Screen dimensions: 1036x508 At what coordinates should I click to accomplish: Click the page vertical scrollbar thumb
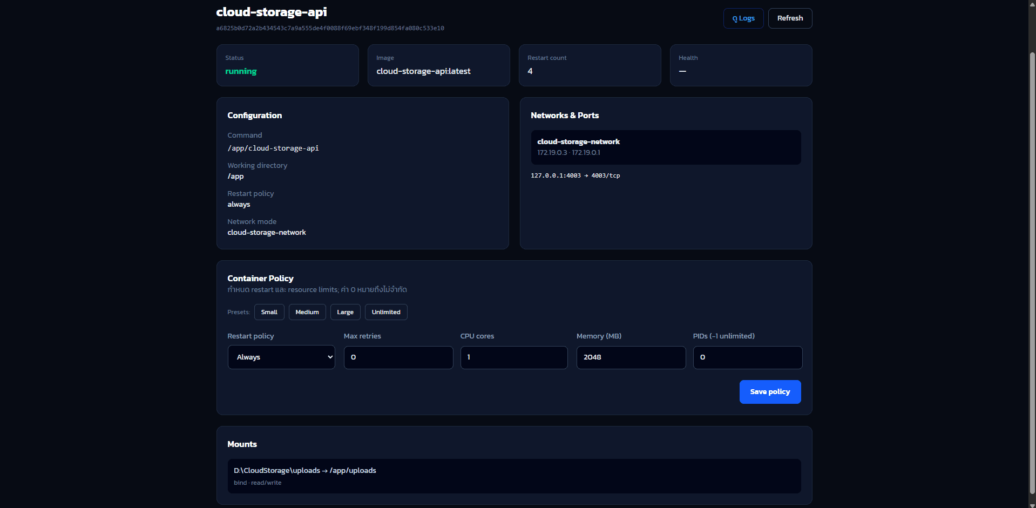[x=1032, y=273]
